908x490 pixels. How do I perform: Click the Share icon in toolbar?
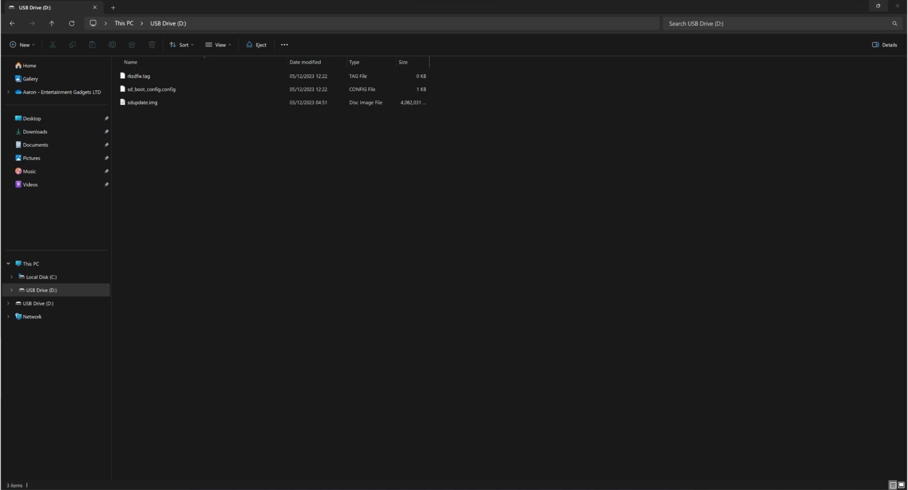(x=132, y=45)
